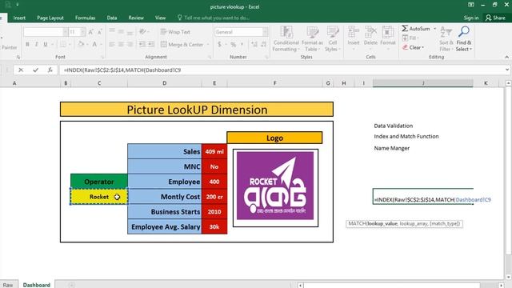Click the Font Color A icon

(94, 44)
